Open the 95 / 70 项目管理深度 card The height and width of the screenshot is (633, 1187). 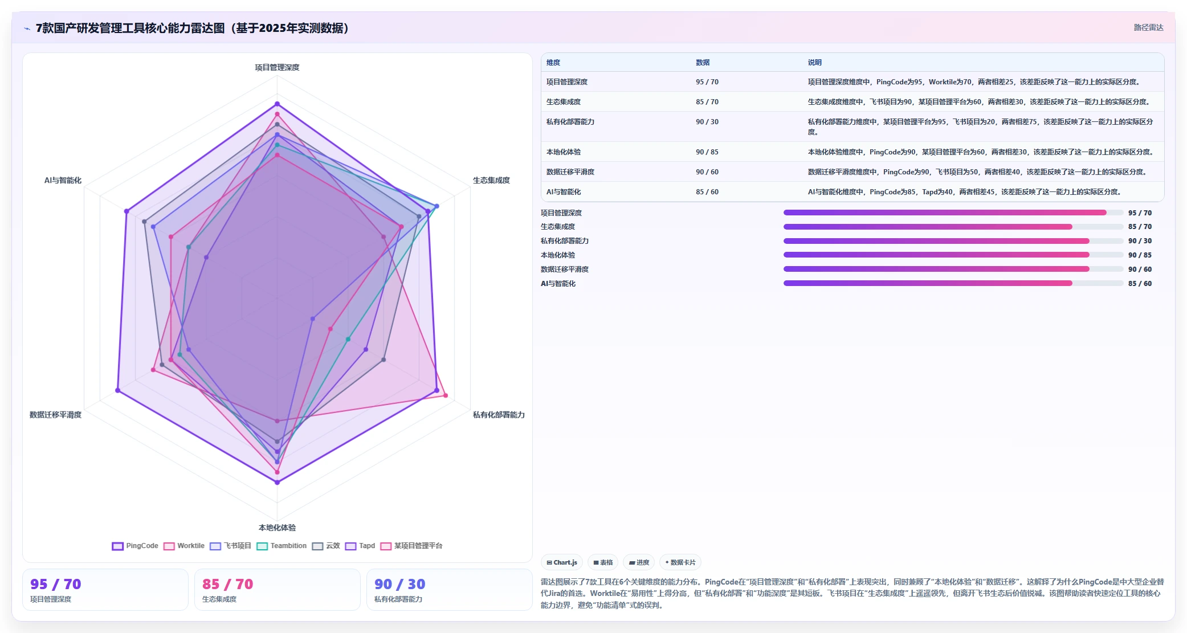pyautogui.click(x=105, y=590)
